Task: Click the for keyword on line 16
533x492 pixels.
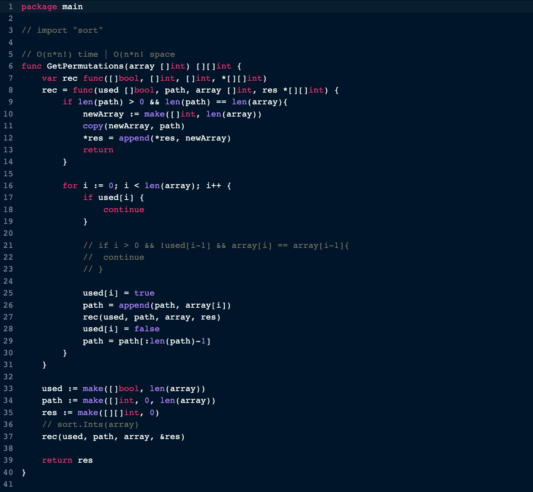Action: 70,186
